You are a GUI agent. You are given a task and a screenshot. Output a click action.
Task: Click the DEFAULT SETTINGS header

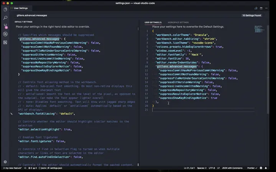(23, 22)
